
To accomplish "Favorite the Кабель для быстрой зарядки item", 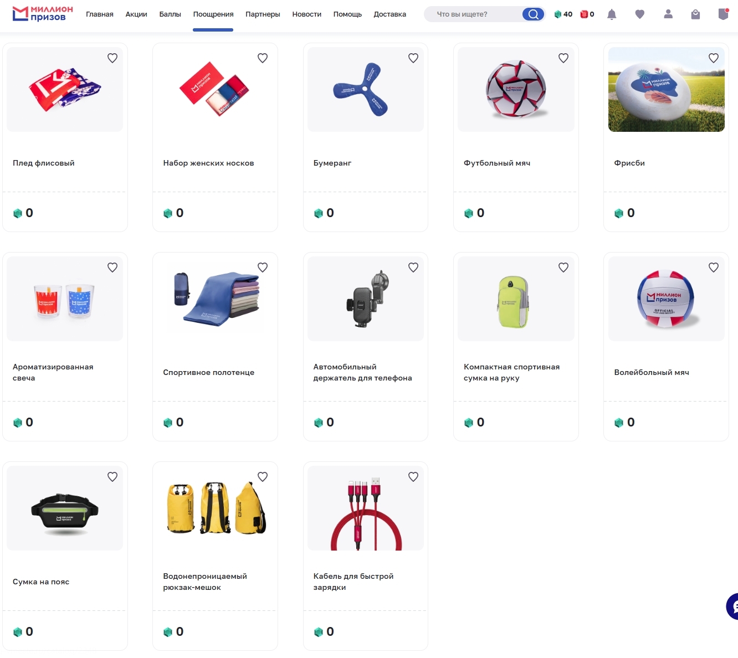I will click(x=413, y=477).
